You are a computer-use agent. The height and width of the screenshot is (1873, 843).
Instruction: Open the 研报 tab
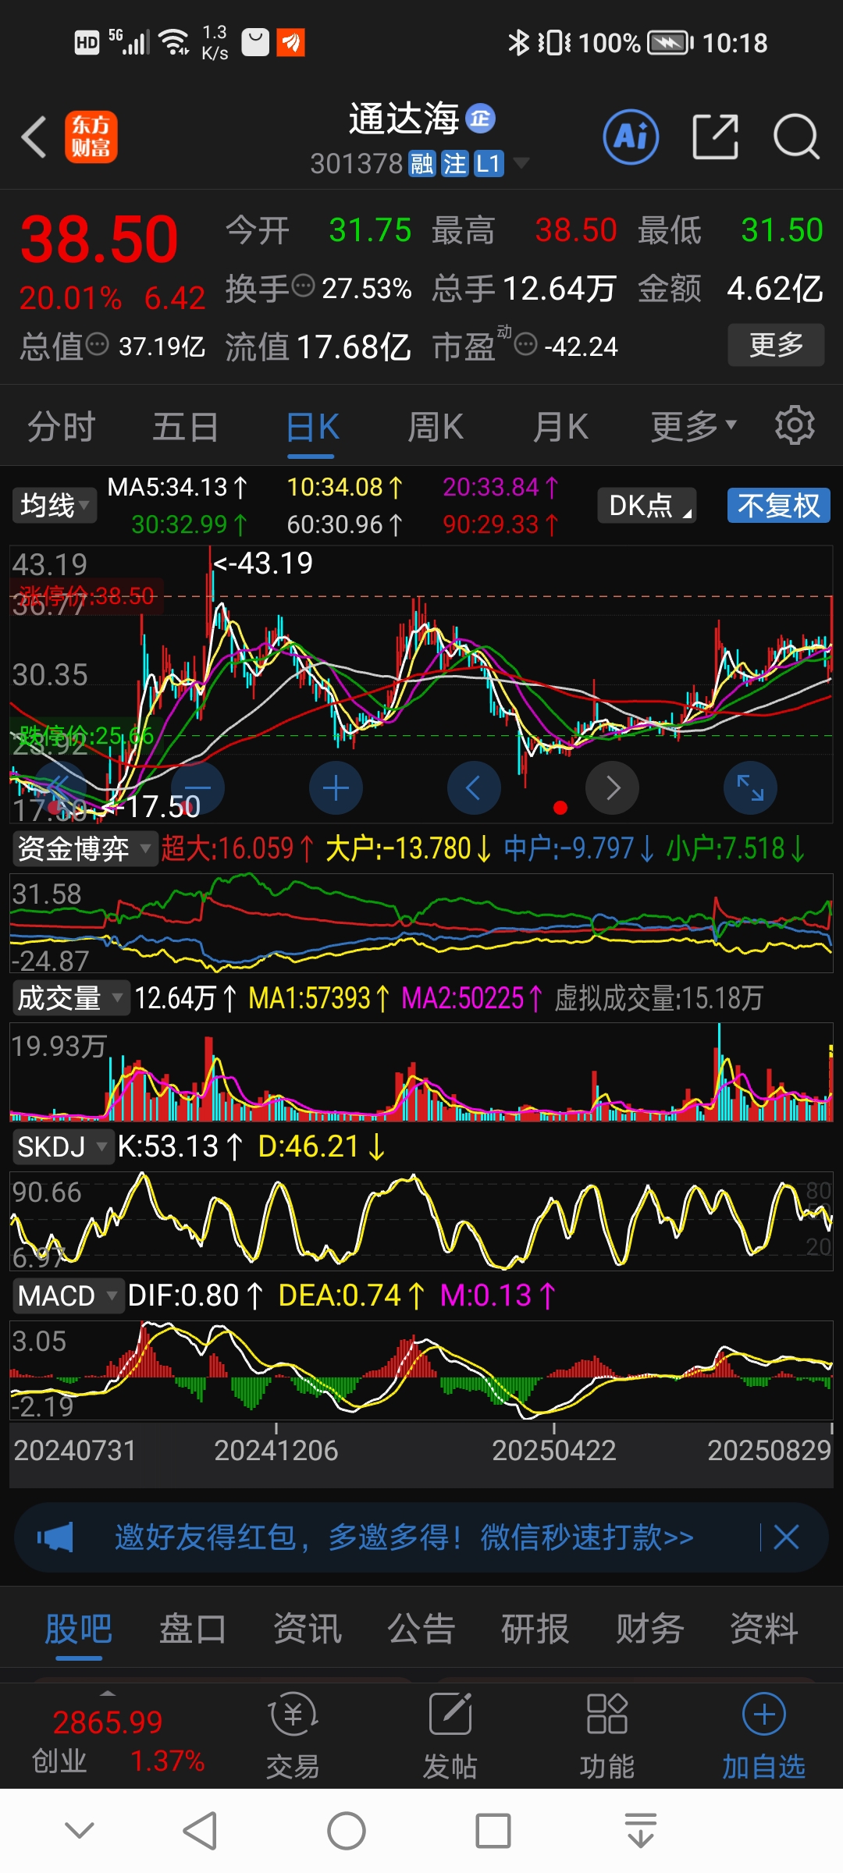[x=535, y=1629]
